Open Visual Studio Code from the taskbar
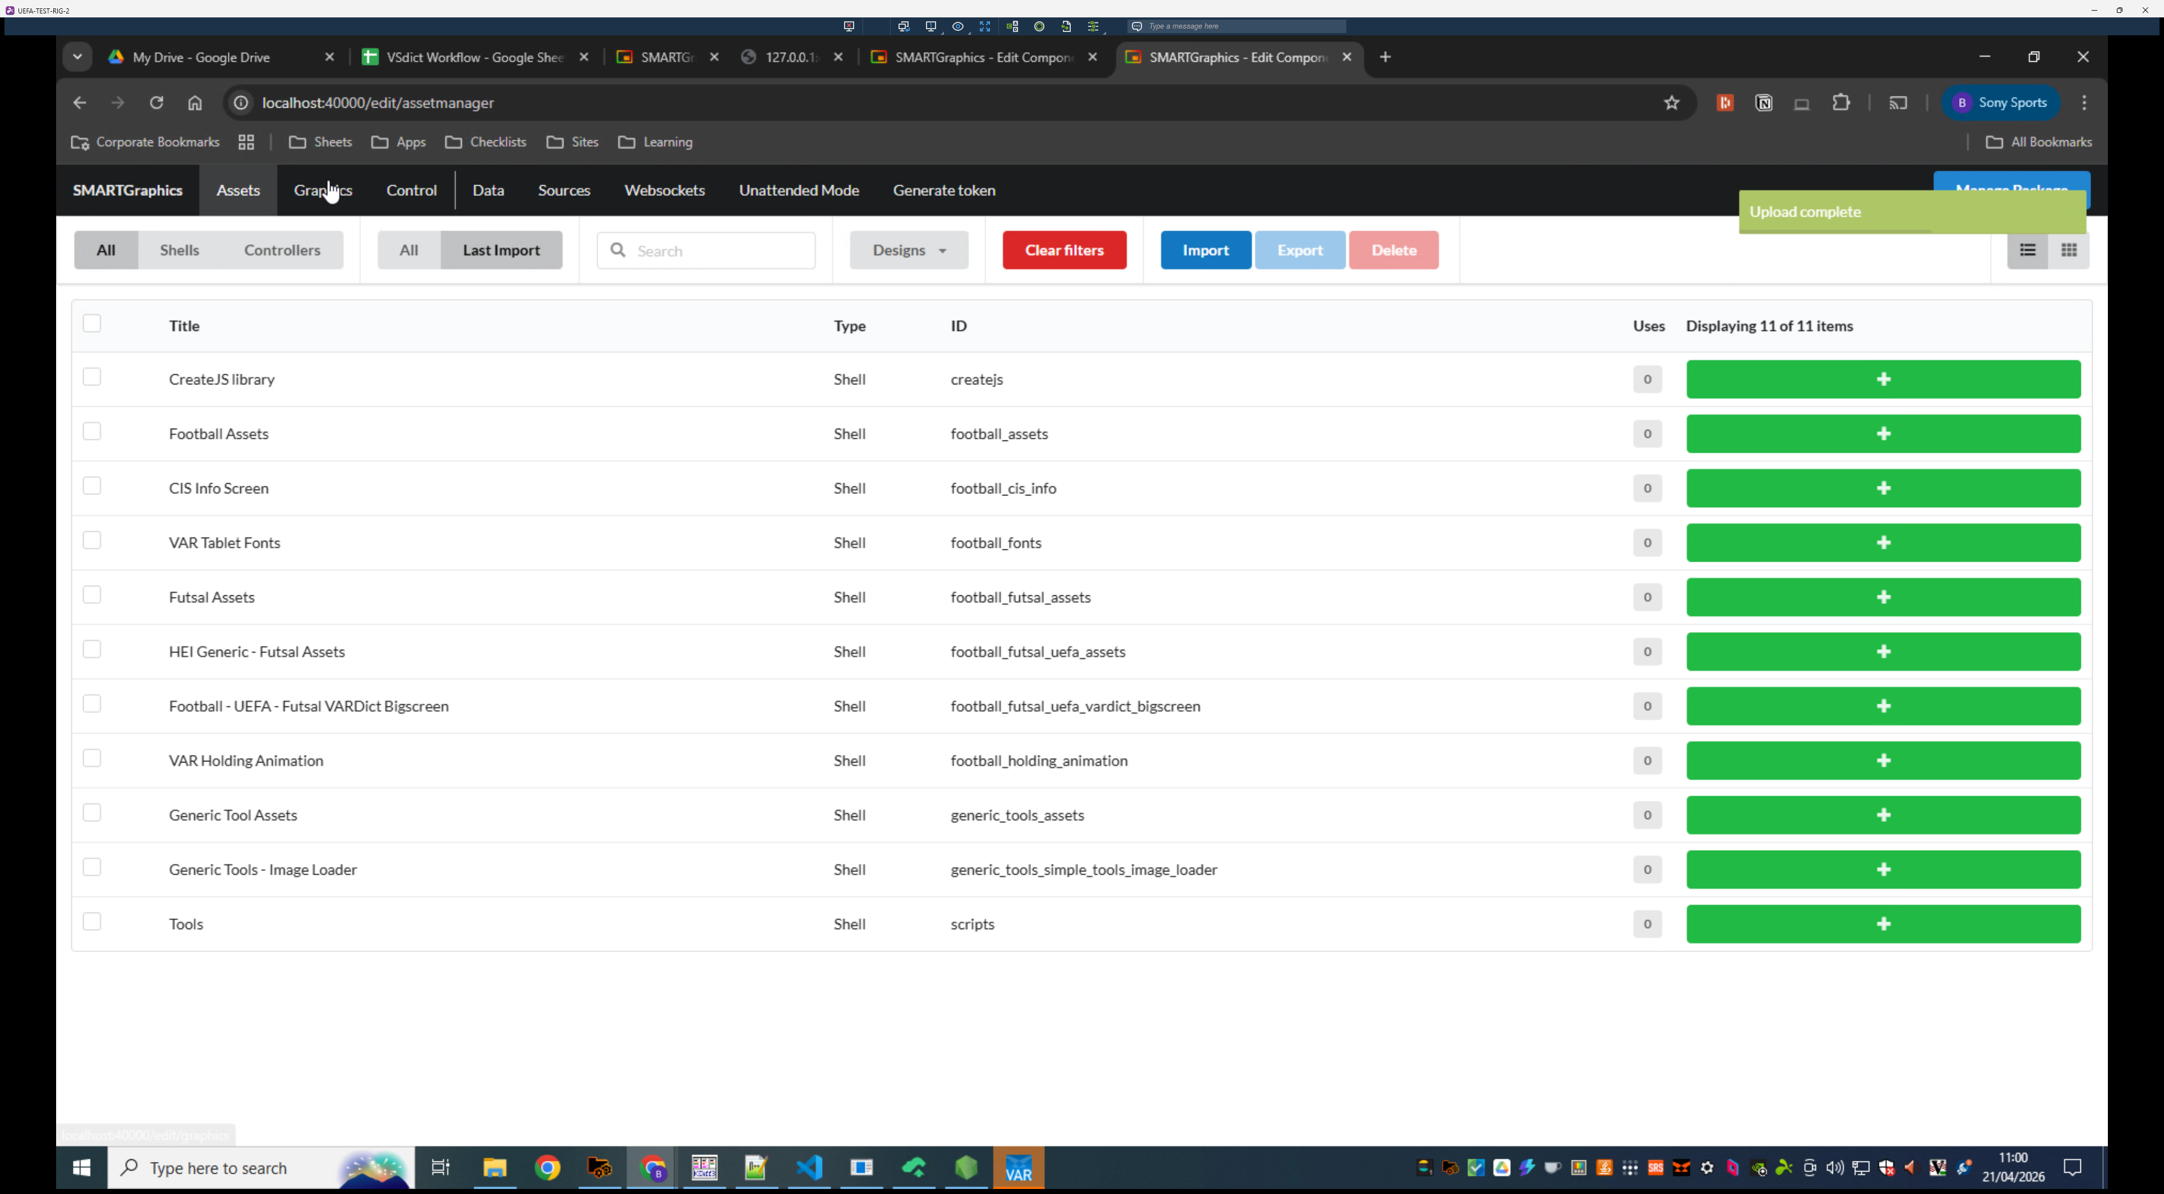 pos(809,1168)
